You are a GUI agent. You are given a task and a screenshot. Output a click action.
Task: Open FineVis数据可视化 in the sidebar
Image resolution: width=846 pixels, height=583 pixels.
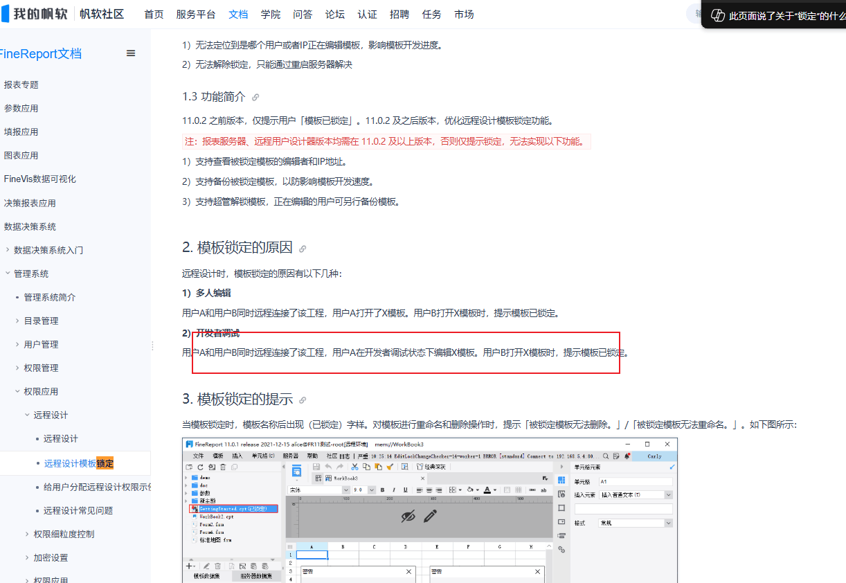click(40, 179)
